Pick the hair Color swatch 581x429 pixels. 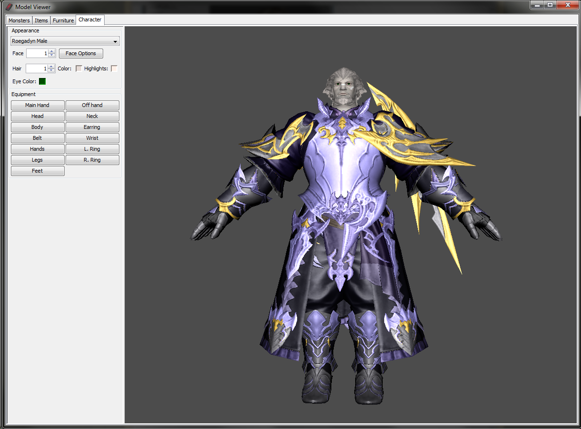click(79, 68)
